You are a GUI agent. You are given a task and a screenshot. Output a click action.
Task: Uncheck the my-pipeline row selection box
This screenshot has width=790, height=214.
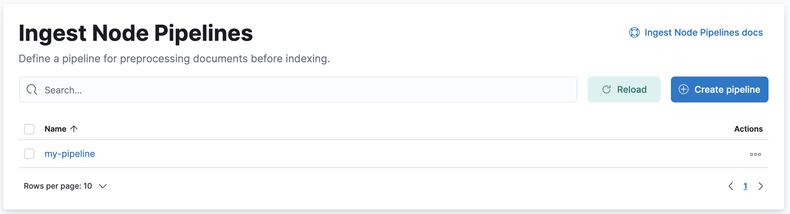point(29,154)
